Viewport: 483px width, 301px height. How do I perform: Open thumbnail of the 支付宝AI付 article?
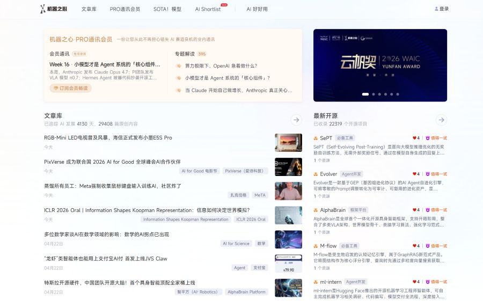point(288,264)
